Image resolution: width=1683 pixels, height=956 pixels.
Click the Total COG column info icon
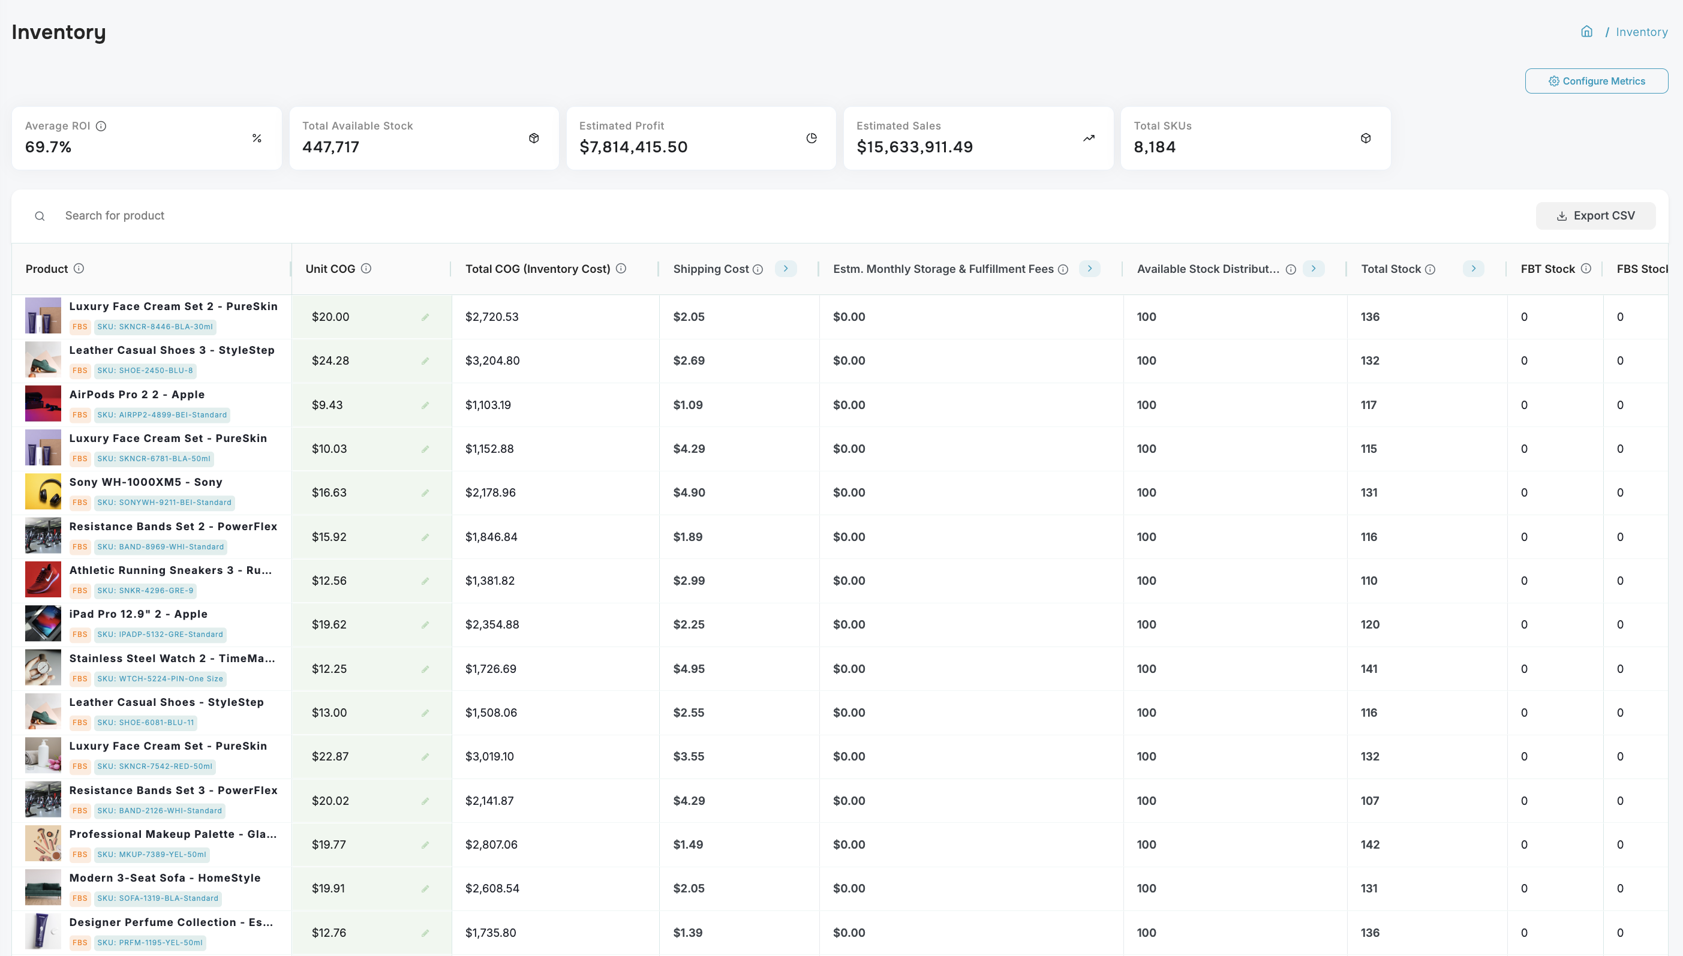pos(621,269)
